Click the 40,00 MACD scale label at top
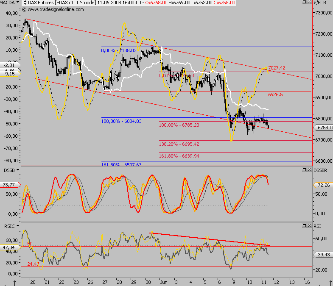This screenshot has width=333, height=286. [x=12, y=13]
